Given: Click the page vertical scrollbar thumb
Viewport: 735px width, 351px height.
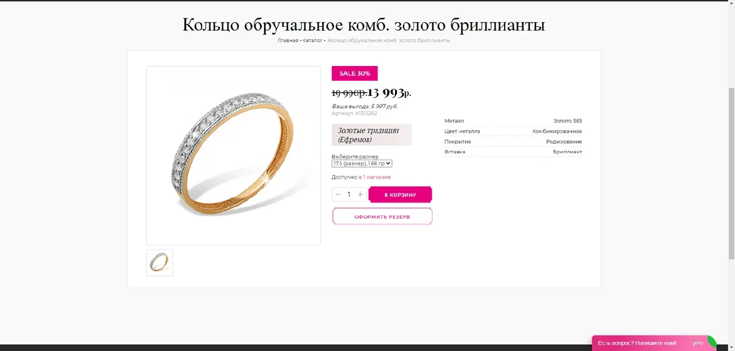Looking at the screenshot, I should (731, 173).
